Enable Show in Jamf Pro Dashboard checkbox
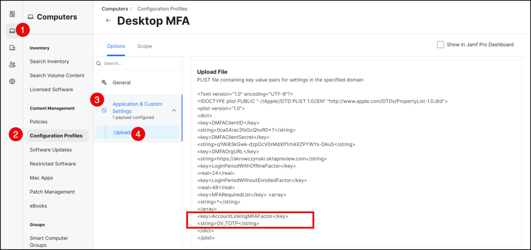Screen dimensions: 531x250 441,45
